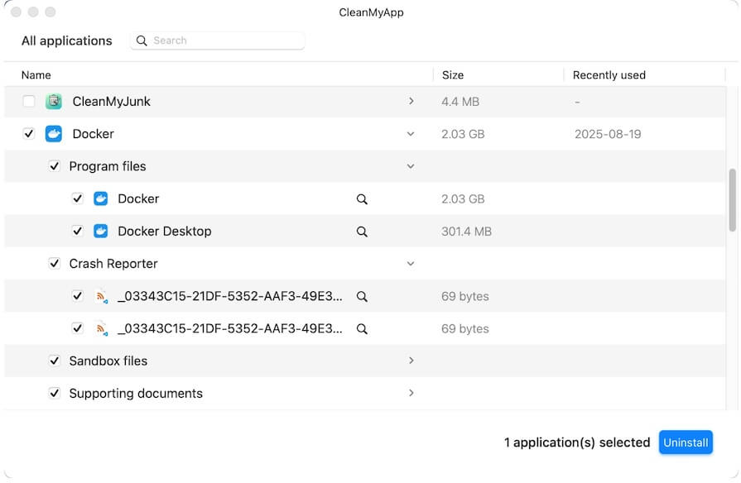
Task: Click the vertical scrollbar thumb
Action: pos(733,199)
